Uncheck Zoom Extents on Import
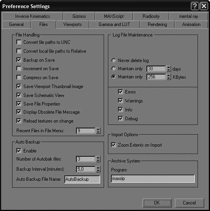 [113, 145]
